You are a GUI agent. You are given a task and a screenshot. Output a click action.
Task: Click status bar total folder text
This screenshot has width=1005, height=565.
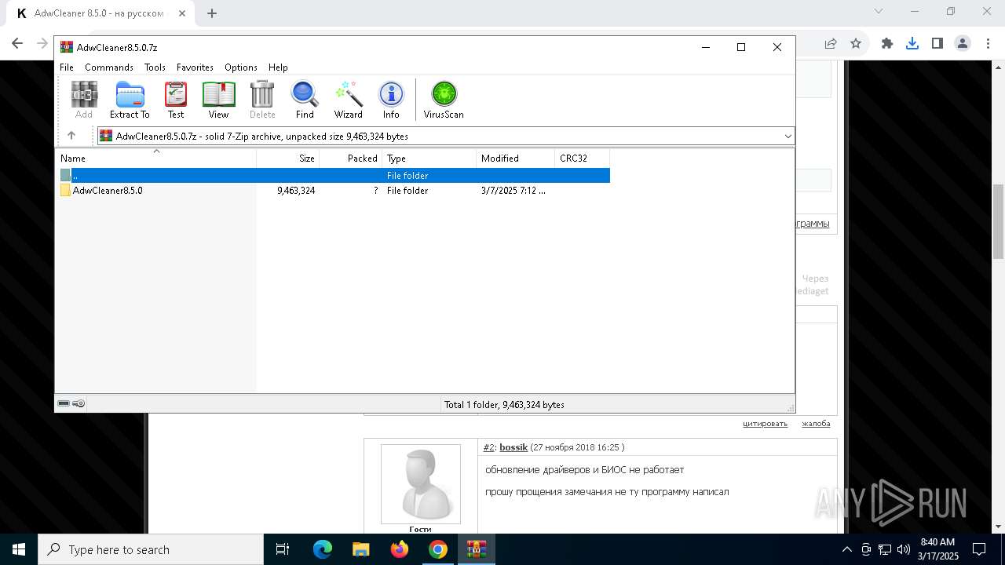pyautogui.click(x=504, y=405)
